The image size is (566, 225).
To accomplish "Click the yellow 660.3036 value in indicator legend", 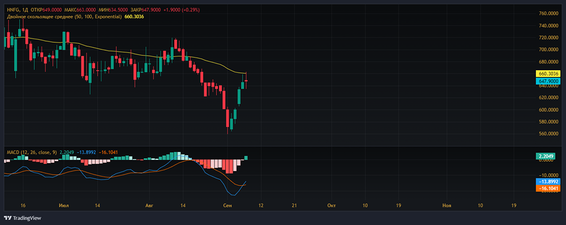I will click(134, 16).
